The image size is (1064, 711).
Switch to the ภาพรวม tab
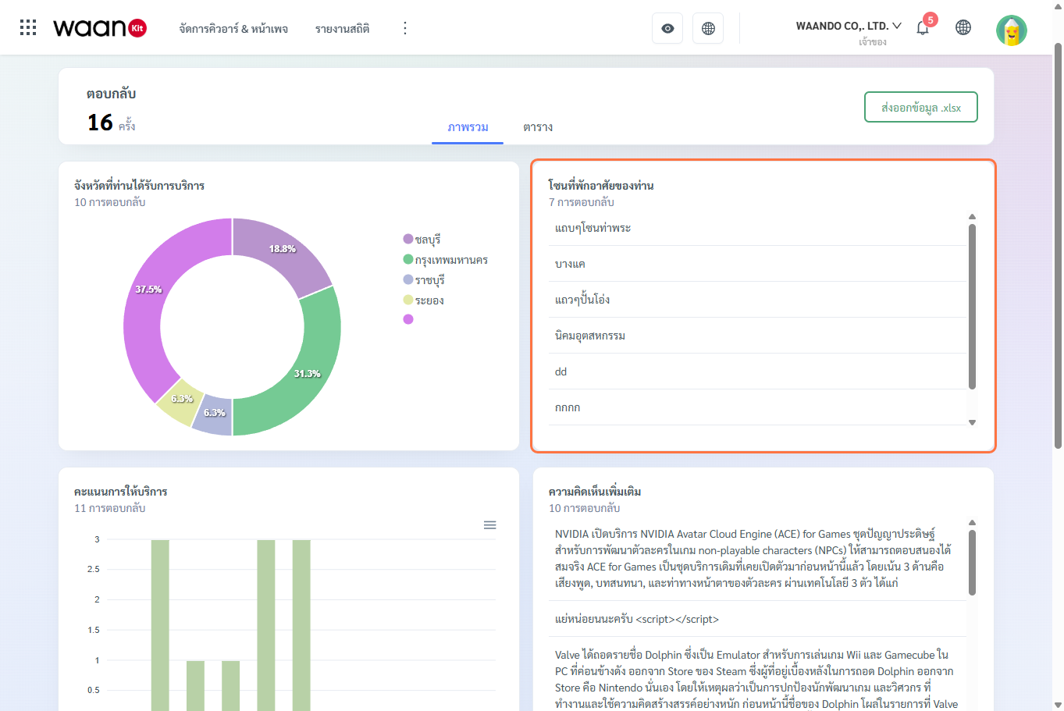click(468, 127)
